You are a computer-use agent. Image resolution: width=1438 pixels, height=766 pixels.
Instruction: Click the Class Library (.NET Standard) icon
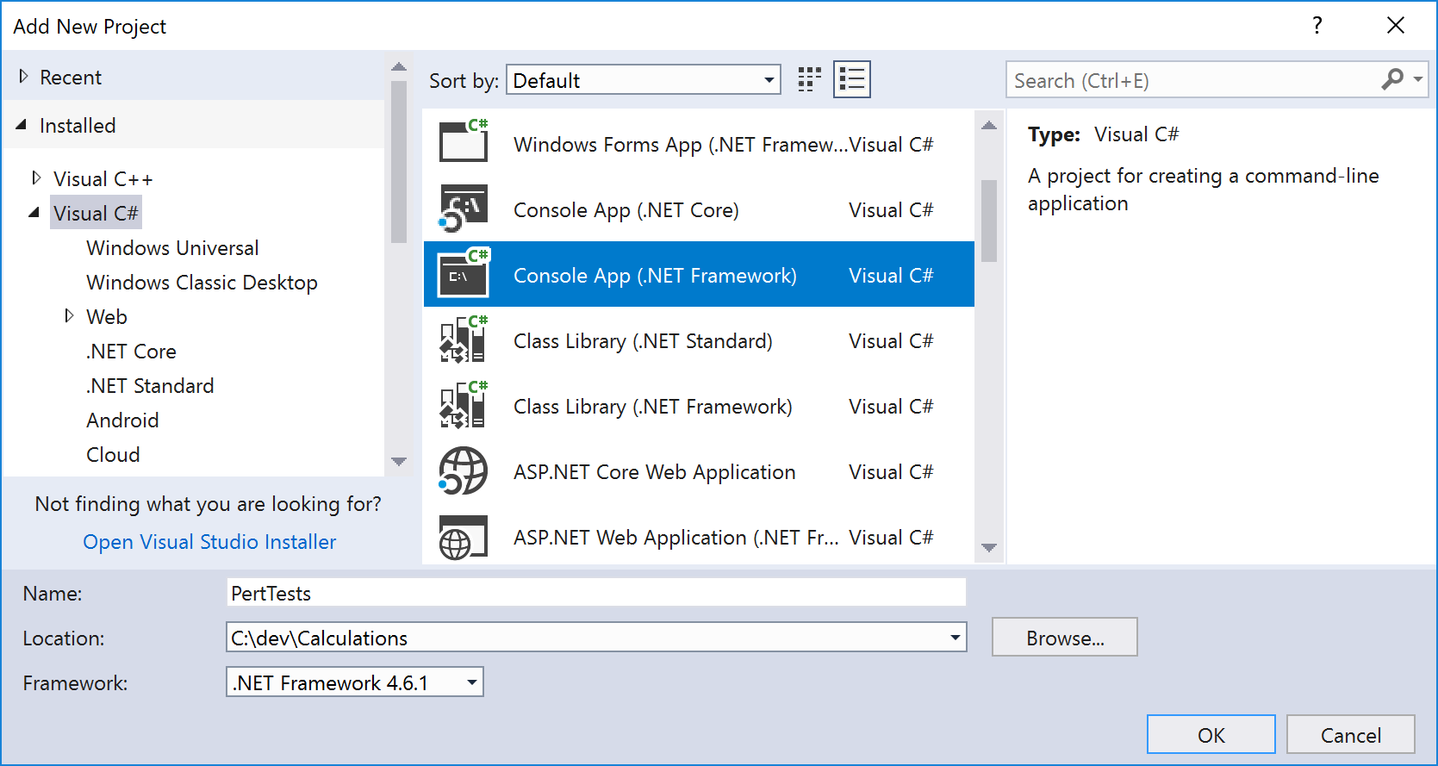(464, 339)
